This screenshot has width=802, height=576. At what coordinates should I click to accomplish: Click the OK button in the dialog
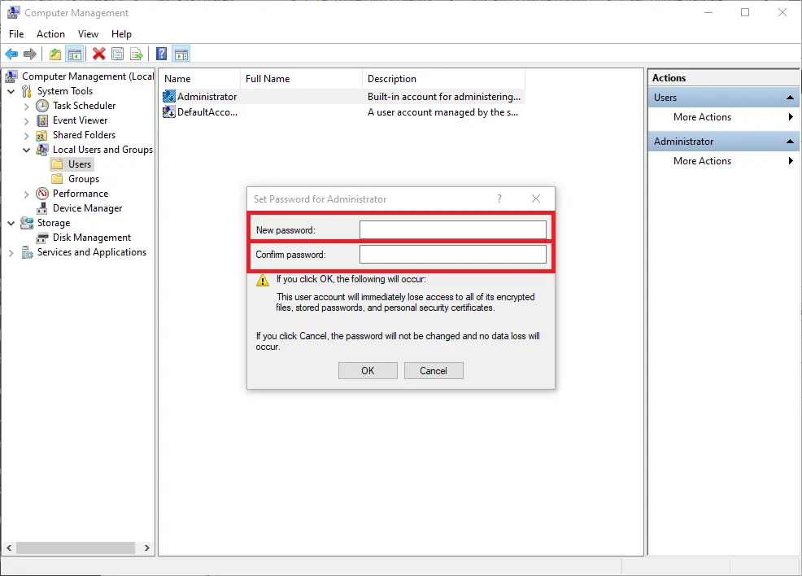click(368, 370)
